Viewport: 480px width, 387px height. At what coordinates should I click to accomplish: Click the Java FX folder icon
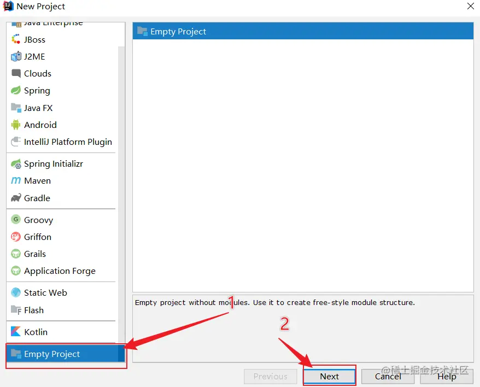point(16,108)
